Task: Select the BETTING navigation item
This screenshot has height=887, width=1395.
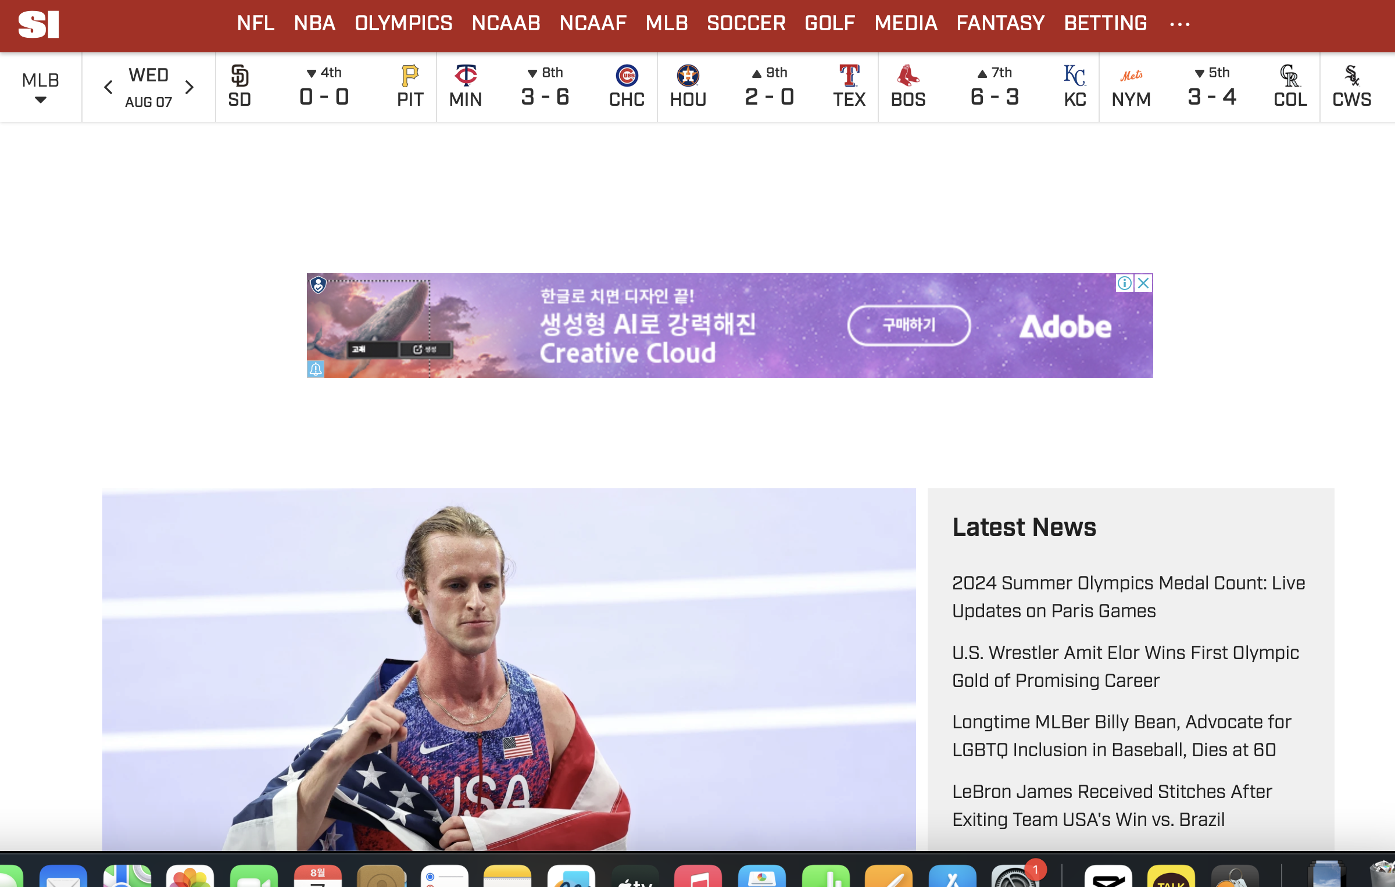Action: pyautogui.click(x=1105, y=23)
